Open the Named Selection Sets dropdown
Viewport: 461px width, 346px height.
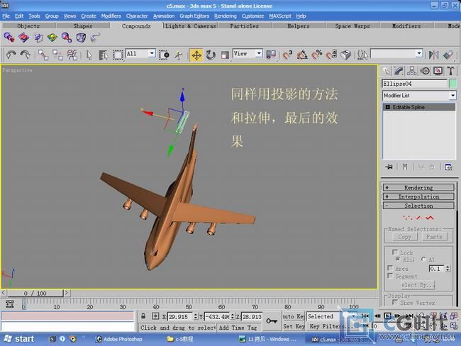point(419,54)
